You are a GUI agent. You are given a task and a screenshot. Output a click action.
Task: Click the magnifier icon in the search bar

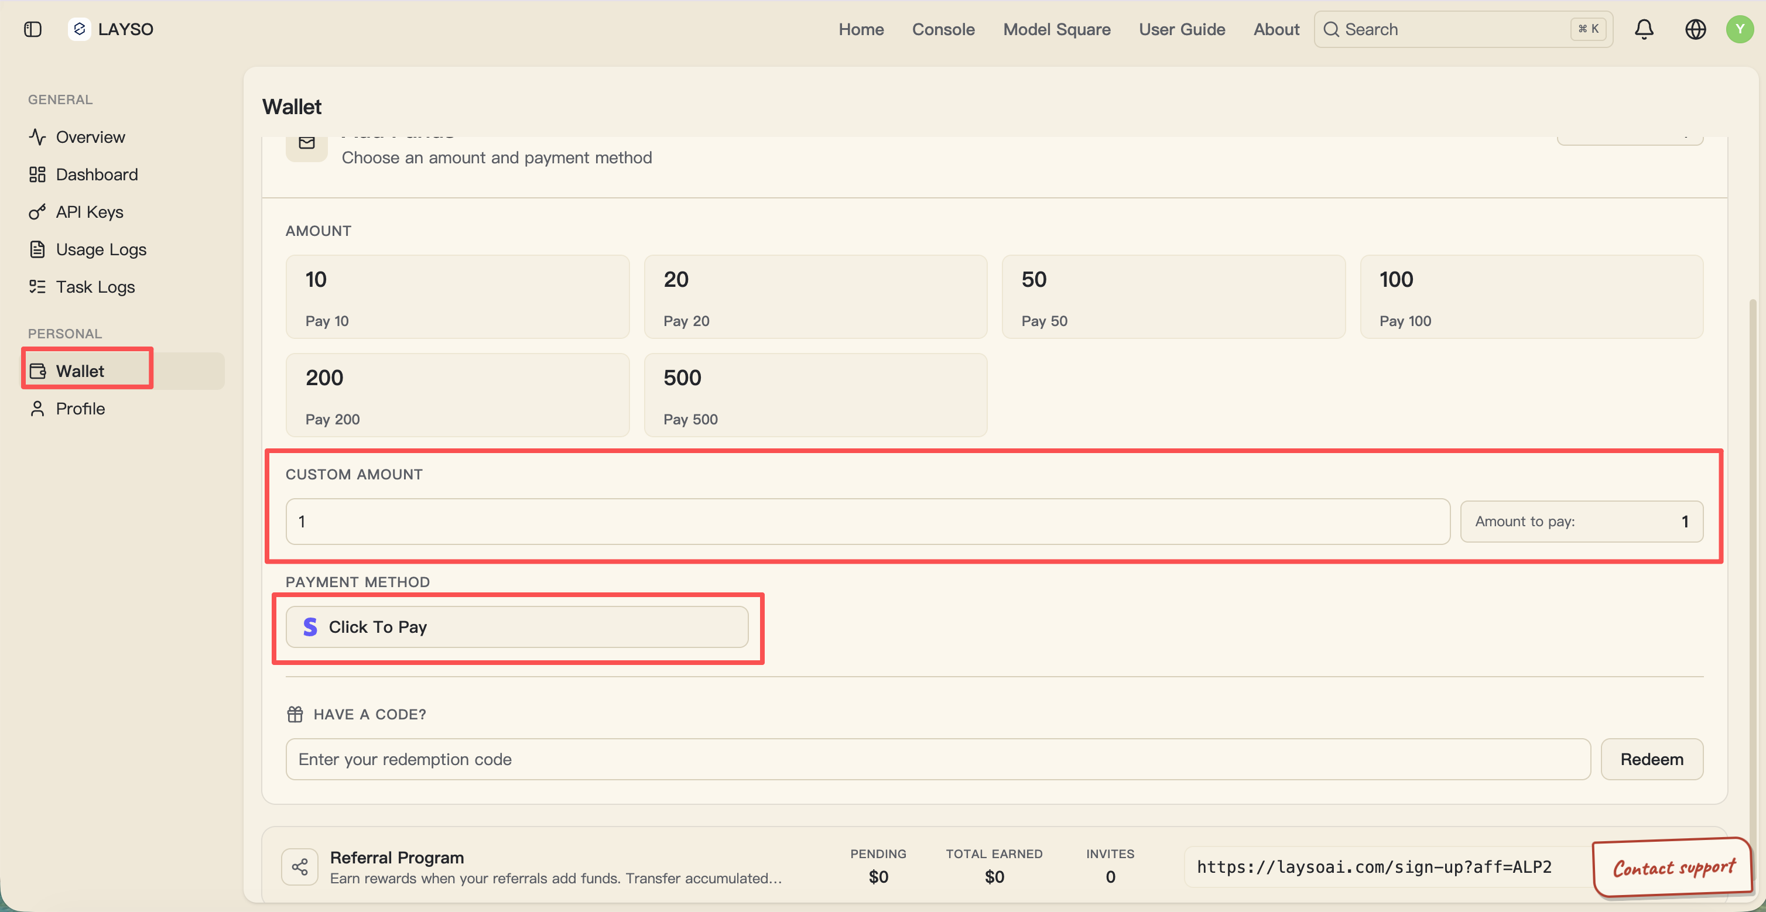(1332, 29)
